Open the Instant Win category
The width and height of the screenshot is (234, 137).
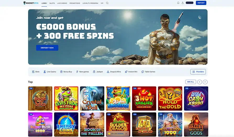pos(131,72)
